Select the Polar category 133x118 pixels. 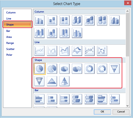[9, 55]
